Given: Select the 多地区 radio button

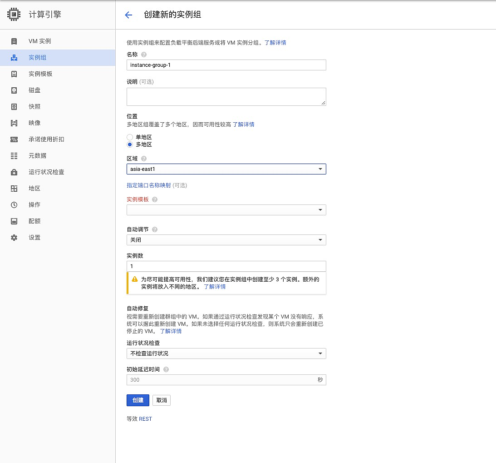Looking at the screenshot, I should coord(130,144).
